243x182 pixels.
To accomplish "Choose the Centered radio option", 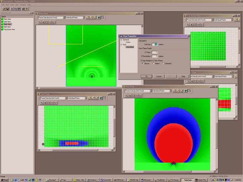I will (163, 63).
